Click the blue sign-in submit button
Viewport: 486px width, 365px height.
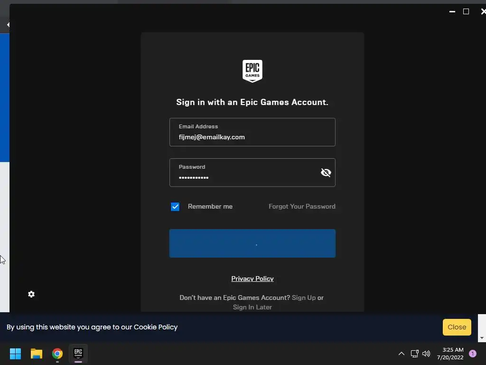click(x=252, y=243)
